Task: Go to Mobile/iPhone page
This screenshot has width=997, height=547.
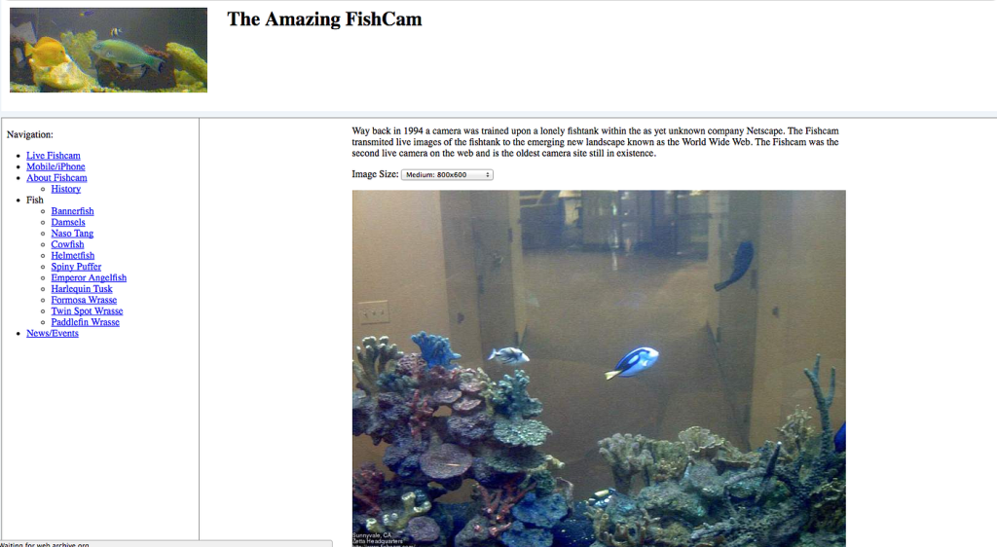Action: coord(55,166)
